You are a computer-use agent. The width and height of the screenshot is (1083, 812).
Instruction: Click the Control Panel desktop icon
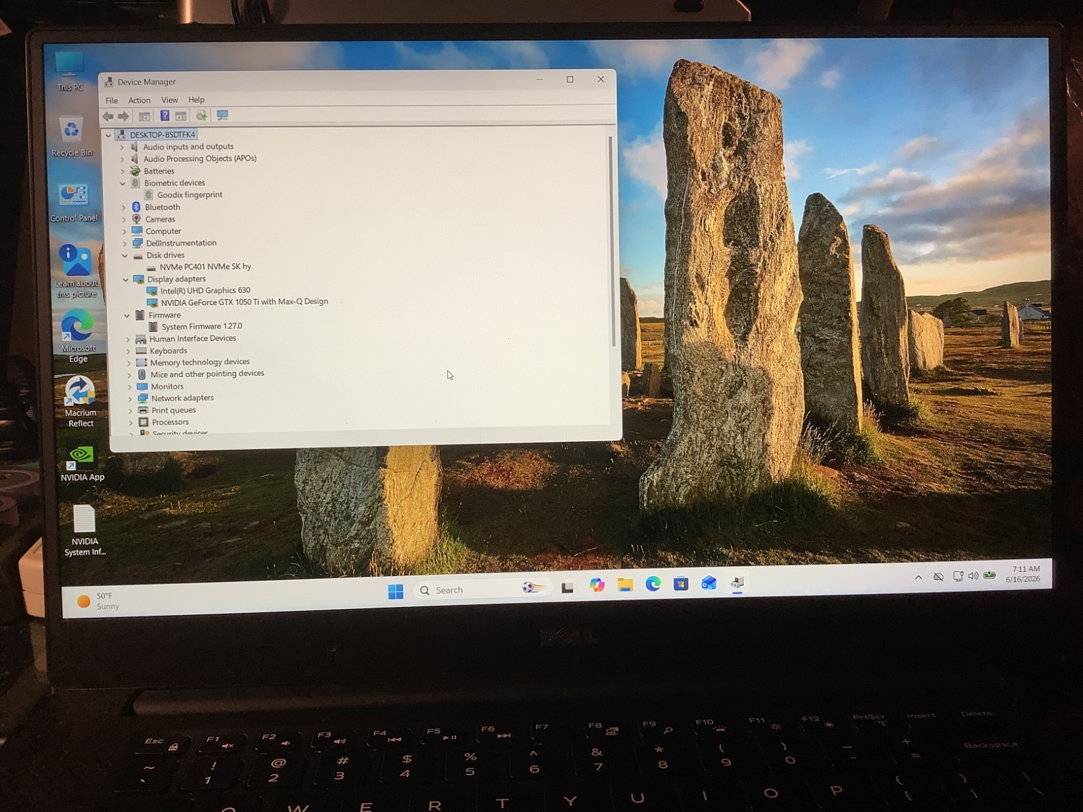click(74, 202)
